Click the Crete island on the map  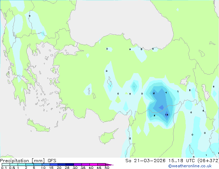(38, 126)
